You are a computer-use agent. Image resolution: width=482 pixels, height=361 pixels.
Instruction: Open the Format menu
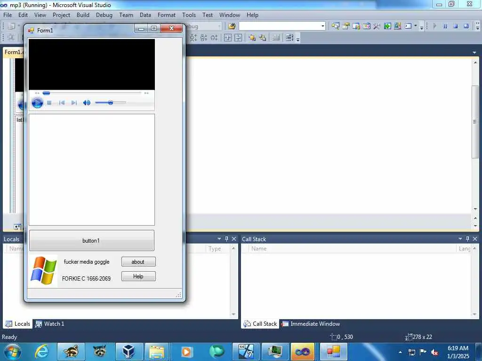166,15
